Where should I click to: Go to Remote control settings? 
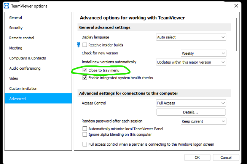[38, 38]
